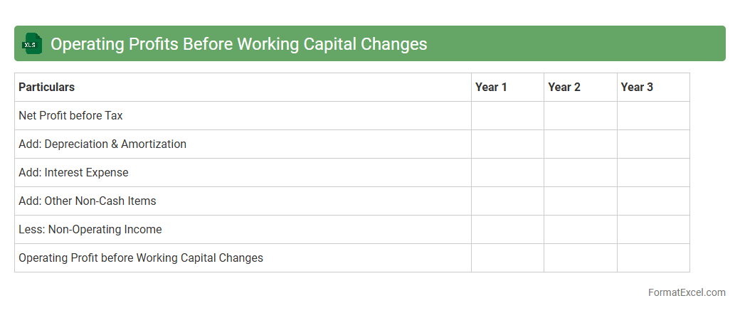Click Year 3 cell for Net Profit before Tax
The width and height of the screenshot is (740, 313).
[653, 116]
